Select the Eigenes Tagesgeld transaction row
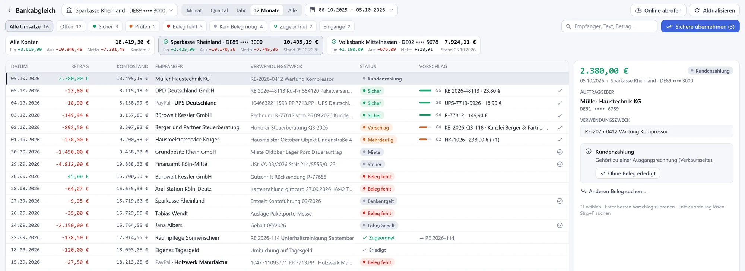The height and width of the screenshot is (271, 745). click(287, 250)
